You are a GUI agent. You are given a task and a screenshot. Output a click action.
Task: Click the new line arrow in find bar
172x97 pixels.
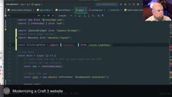click(x=39, y=16)
